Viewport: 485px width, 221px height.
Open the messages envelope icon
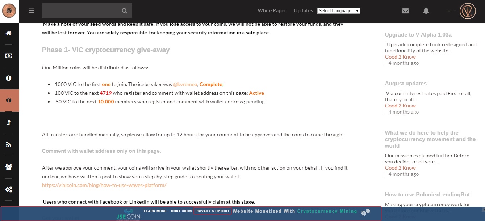click(405, 11)
